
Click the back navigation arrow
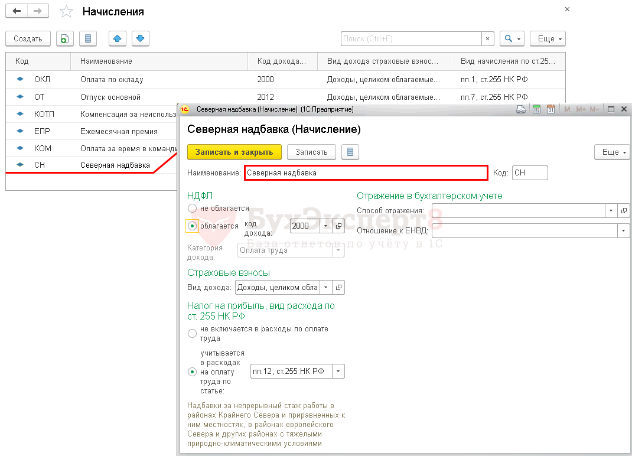pyautogui.click(x=17, y=11)
